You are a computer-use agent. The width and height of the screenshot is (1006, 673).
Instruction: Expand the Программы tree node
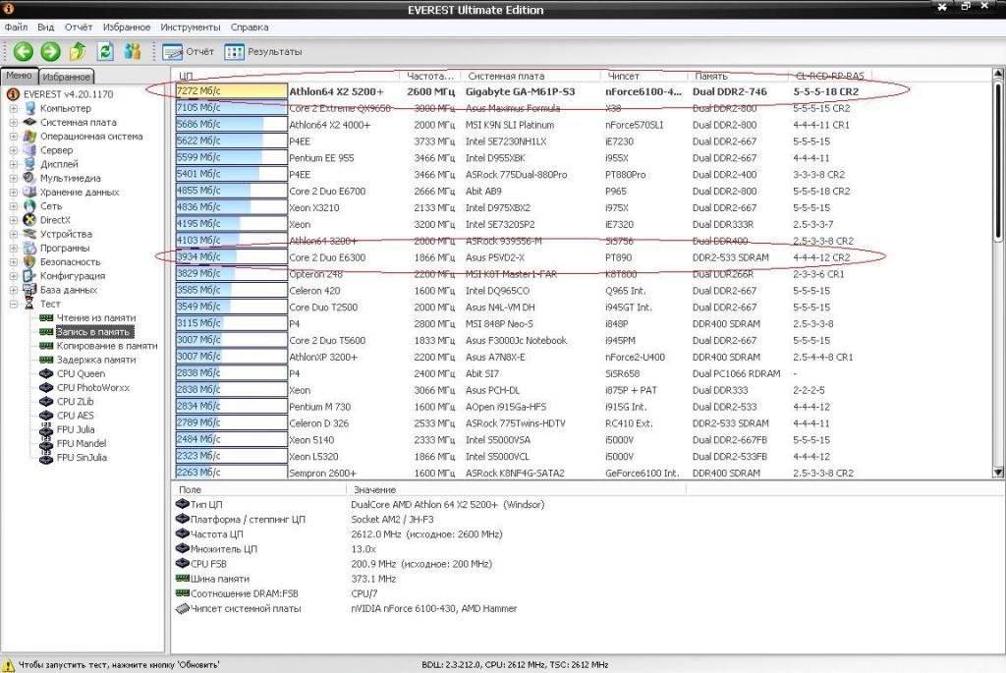tap(14, 249)
